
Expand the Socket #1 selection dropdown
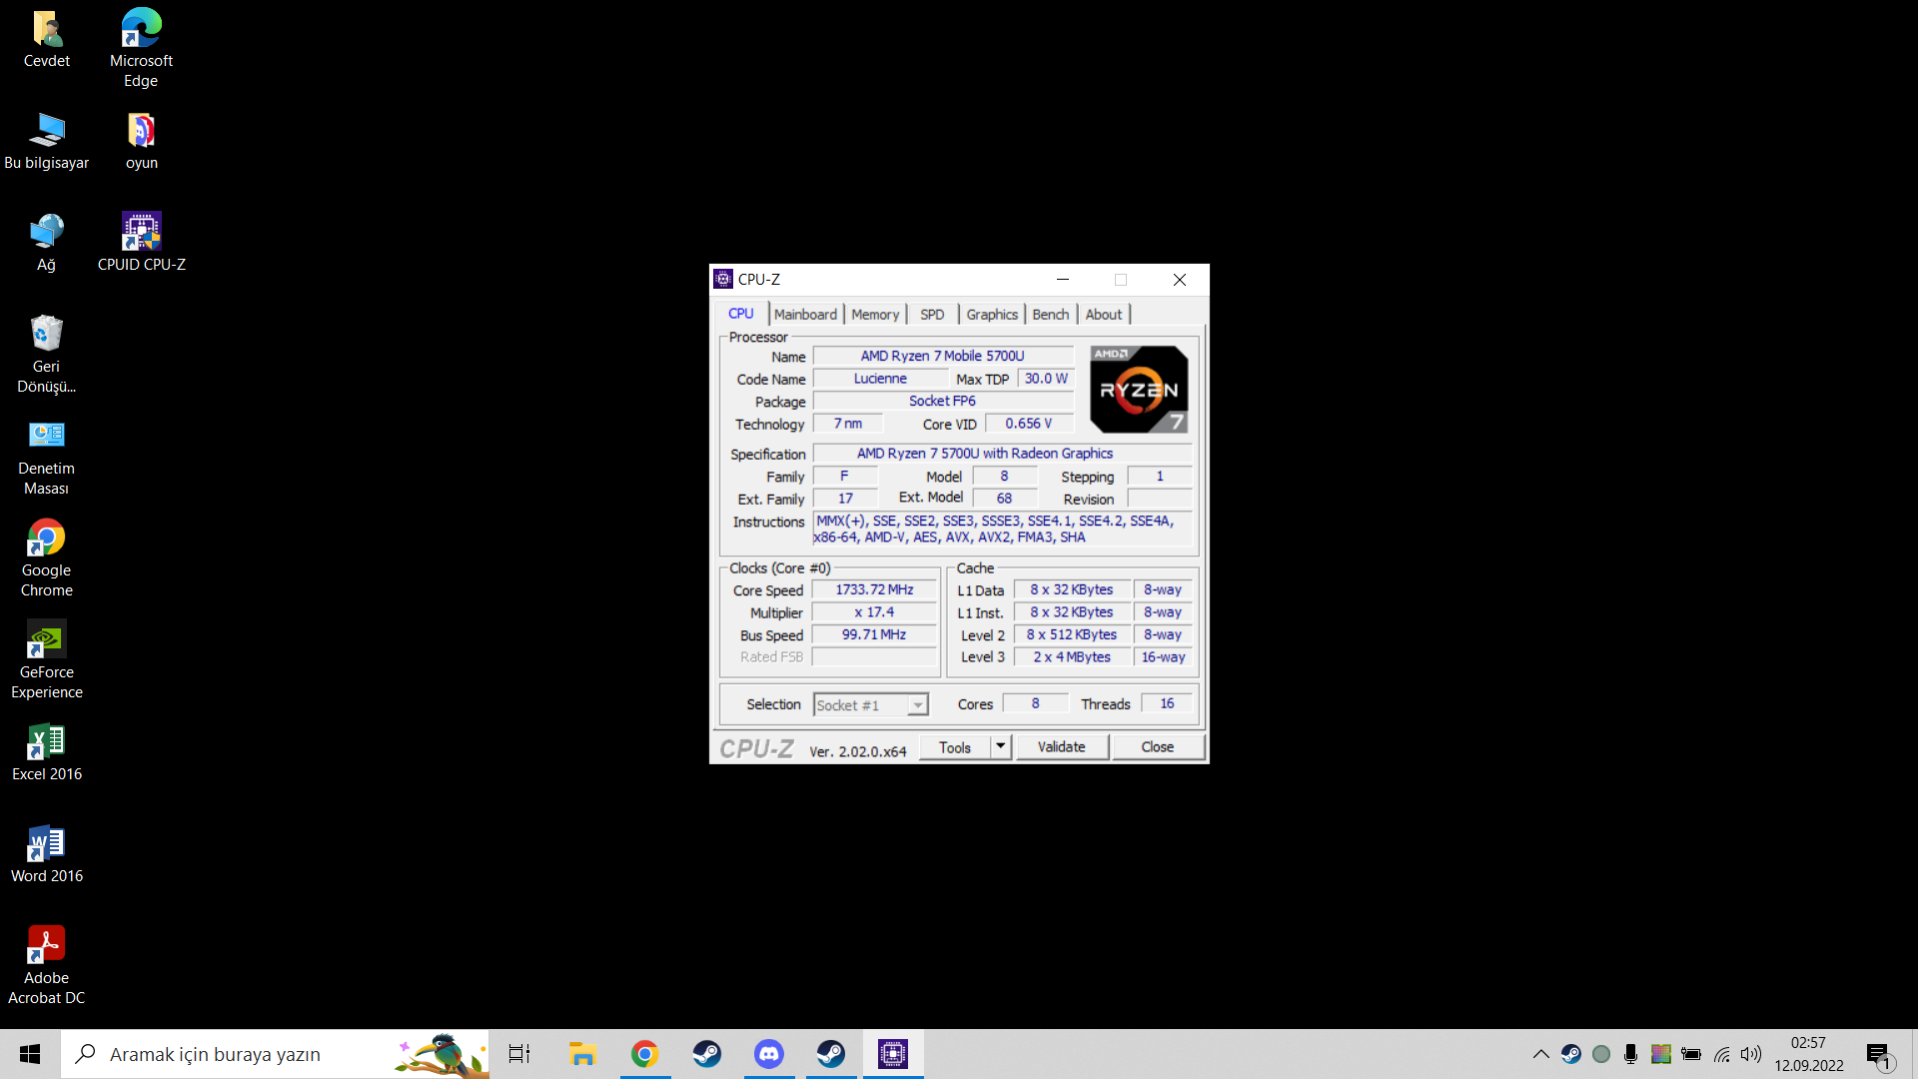click(917, 705)
